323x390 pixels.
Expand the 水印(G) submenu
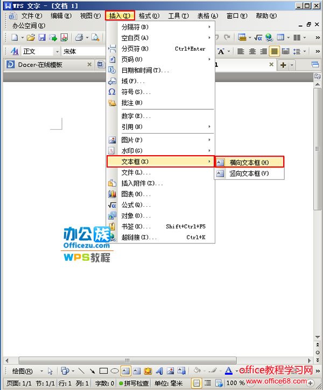click(160, 151)
